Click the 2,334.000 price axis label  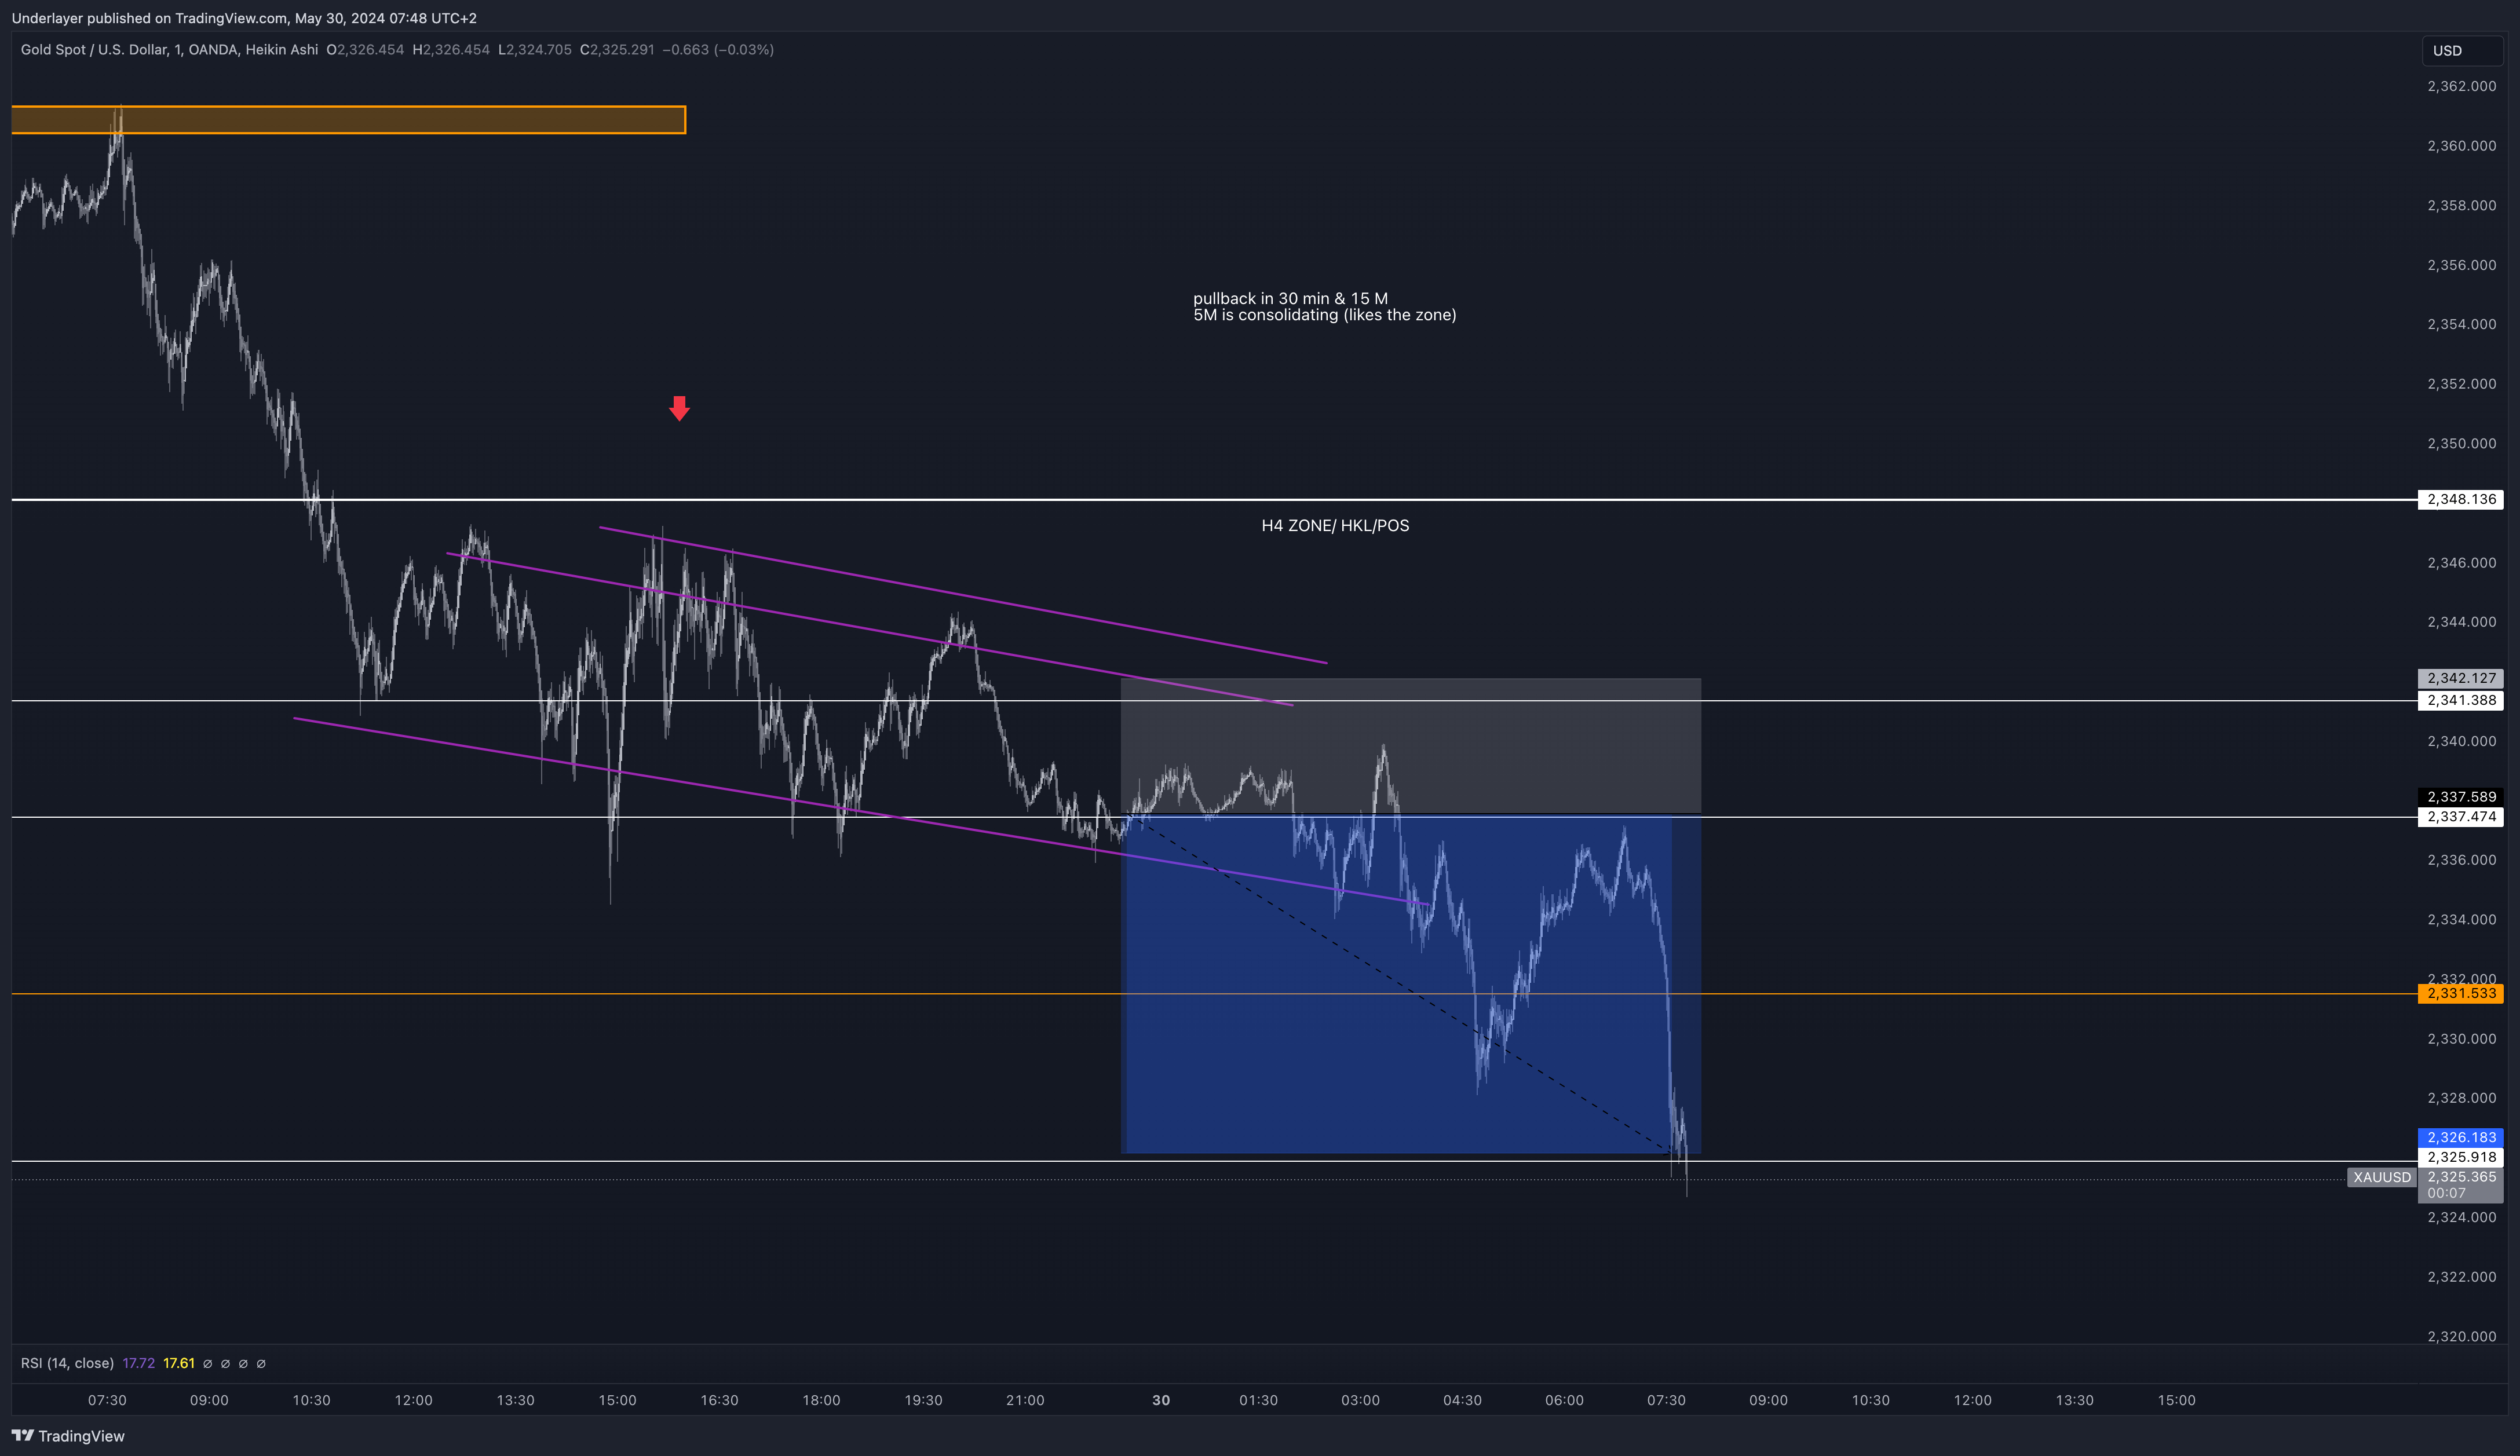(2461, 919)
